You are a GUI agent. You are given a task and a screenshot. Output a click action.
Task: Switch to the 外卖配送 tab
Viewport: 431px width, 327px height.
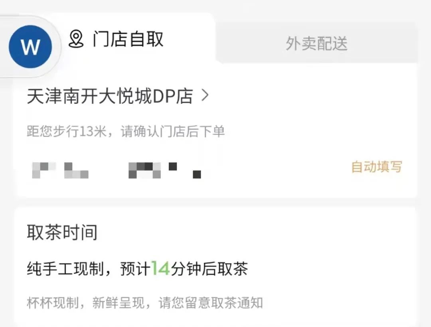tap(316, 43)
